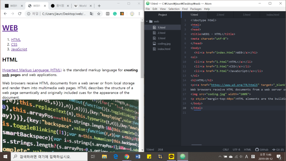This screenshot has height=161, width=286.
Task: Bookmark this page with star icon
Action: 99,14
